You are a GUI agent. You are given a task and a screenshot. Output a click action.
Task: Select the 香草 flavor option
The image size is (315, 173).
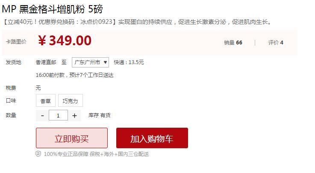[46, 100]
